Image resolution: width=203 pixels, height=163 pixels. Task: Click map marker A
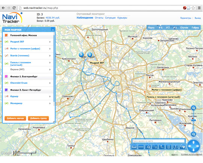tap(81, 55)
